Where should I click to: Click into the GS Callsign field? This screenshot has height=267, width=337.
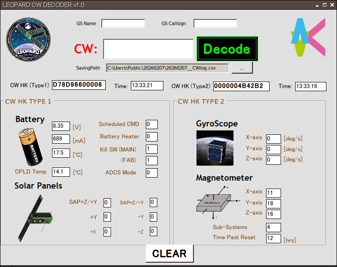tap(215, 23)
